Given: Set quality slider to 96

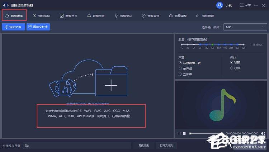Looking at the screenshot, I should click(200, 44).
